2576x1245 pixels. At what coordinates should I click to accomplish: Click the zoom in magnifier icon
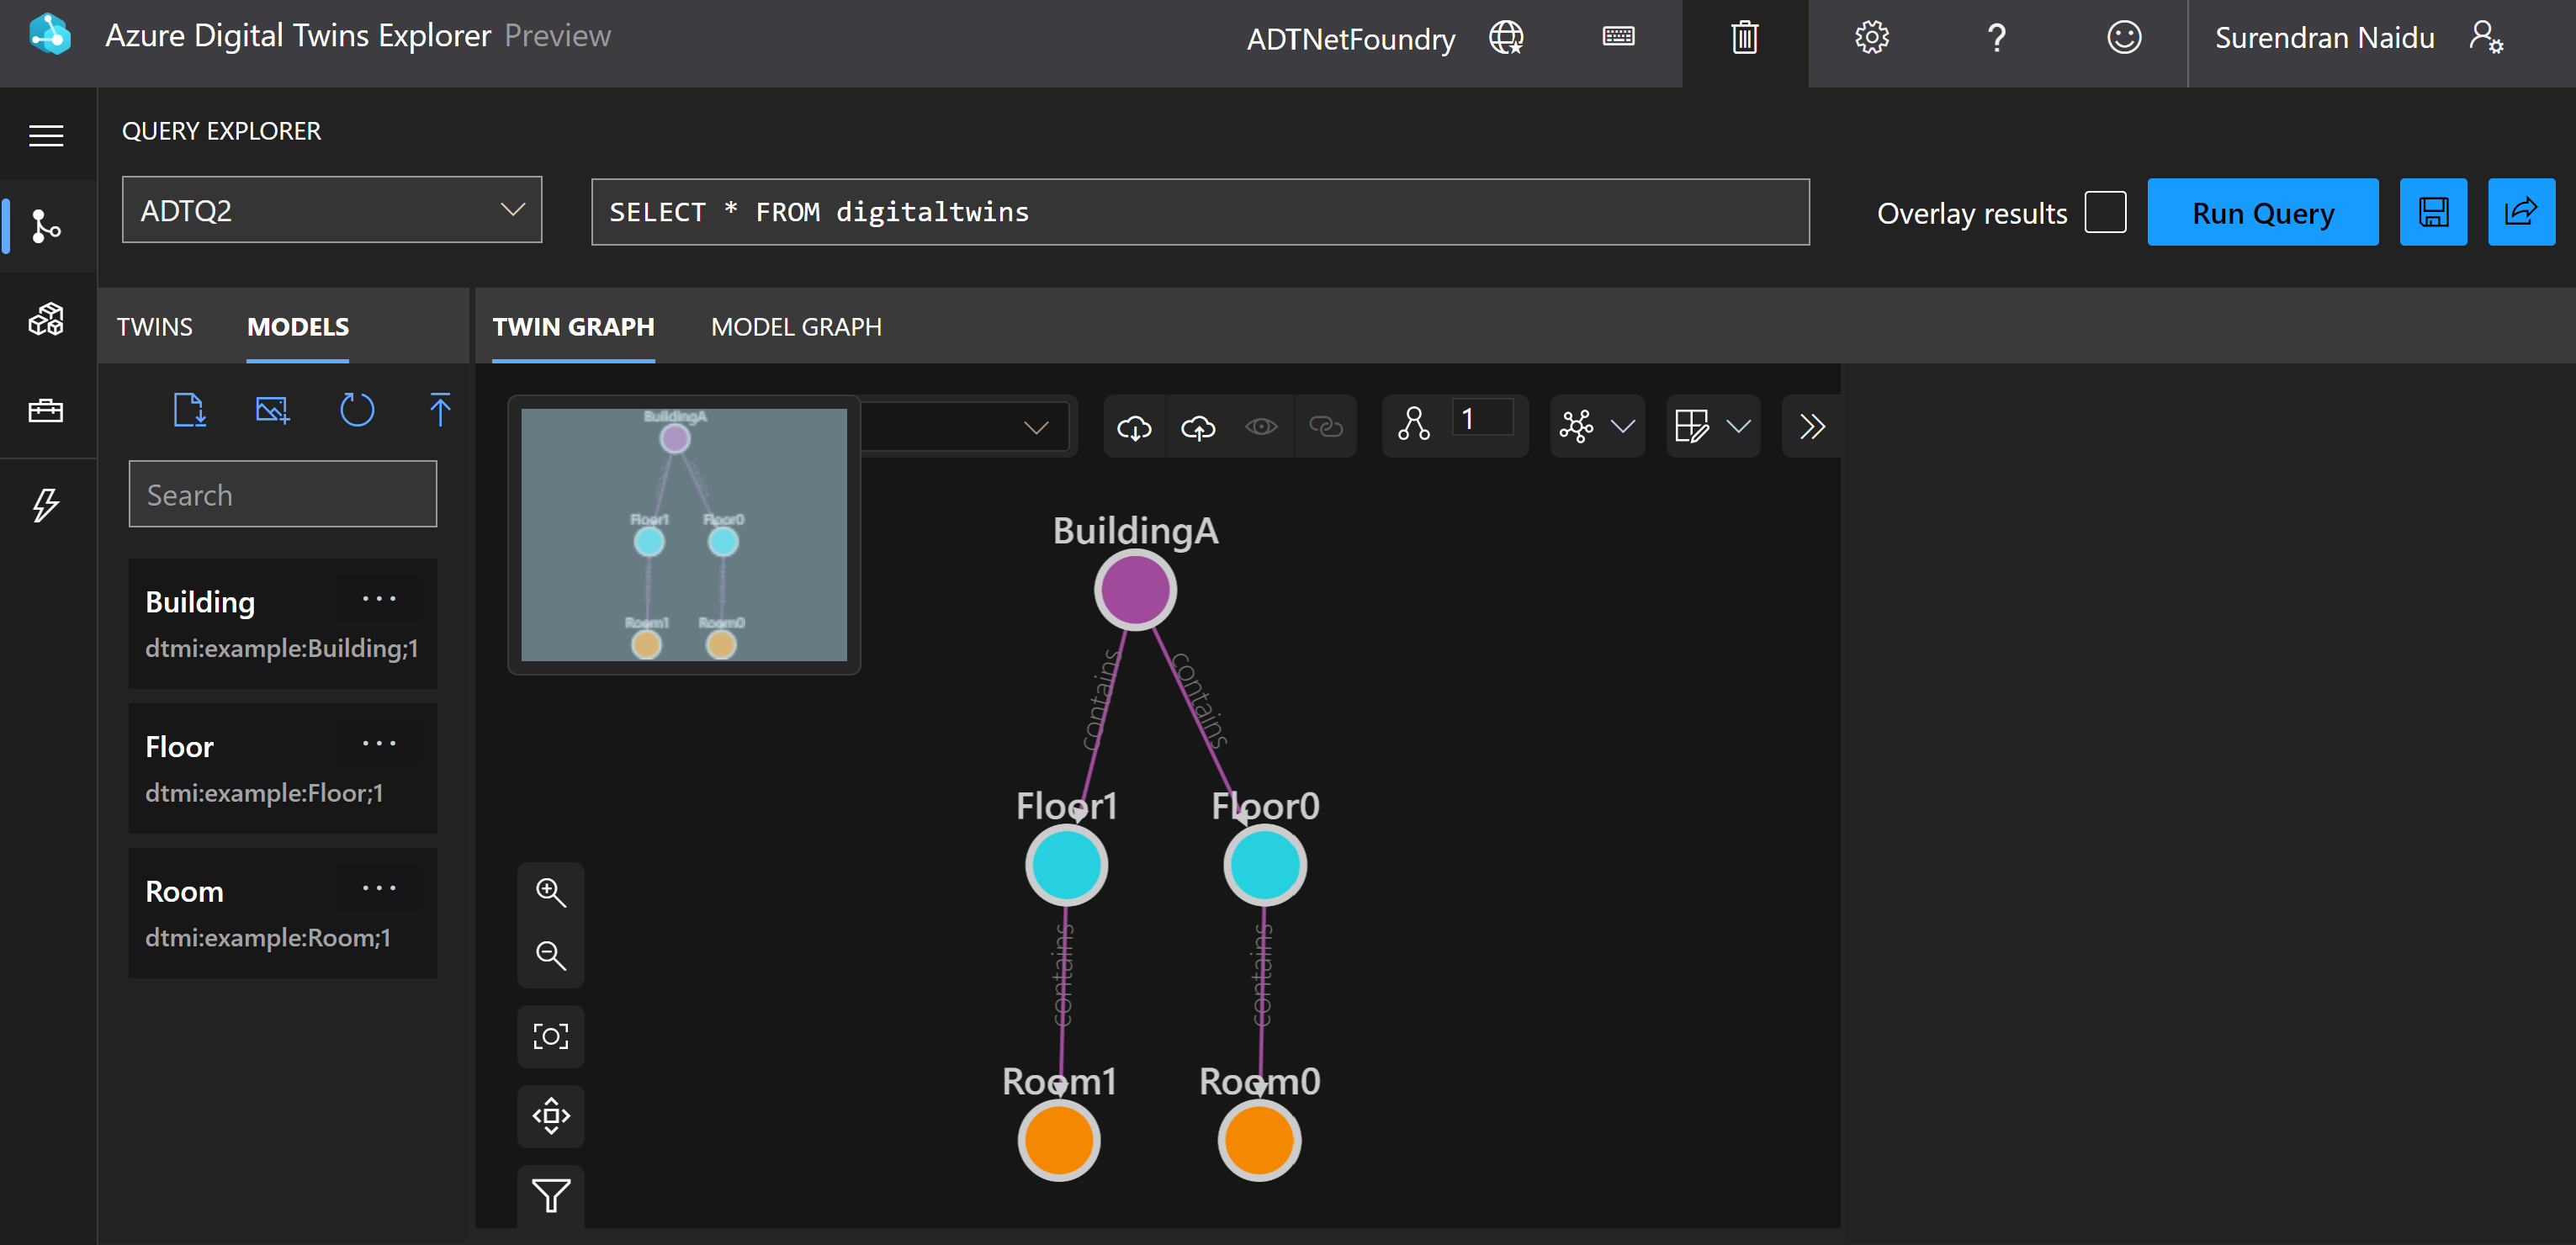coord(551,892)
